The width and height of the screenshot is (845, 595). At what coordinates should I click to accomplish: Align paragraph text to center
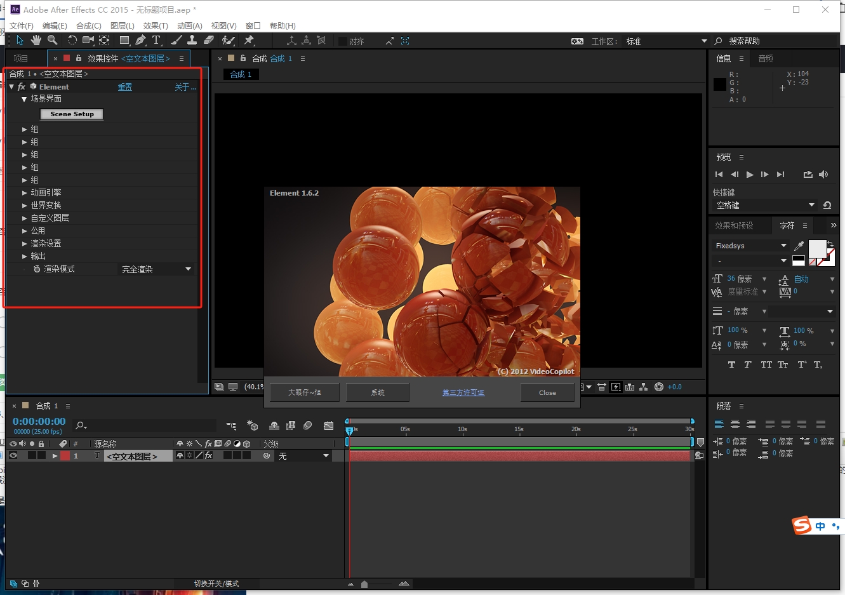click(x=735, y=424)
